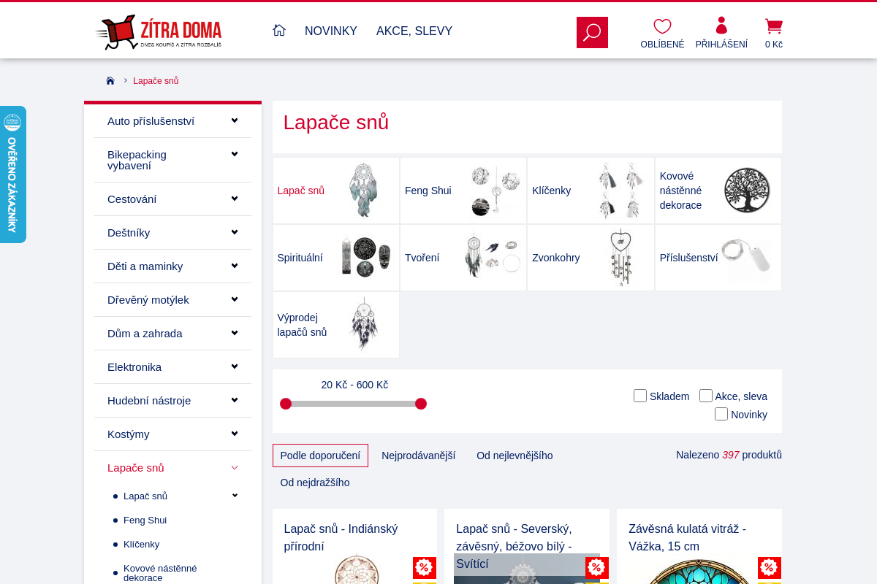
Task: Select the Podle doporučení sort tab
Action: point(320,456)
